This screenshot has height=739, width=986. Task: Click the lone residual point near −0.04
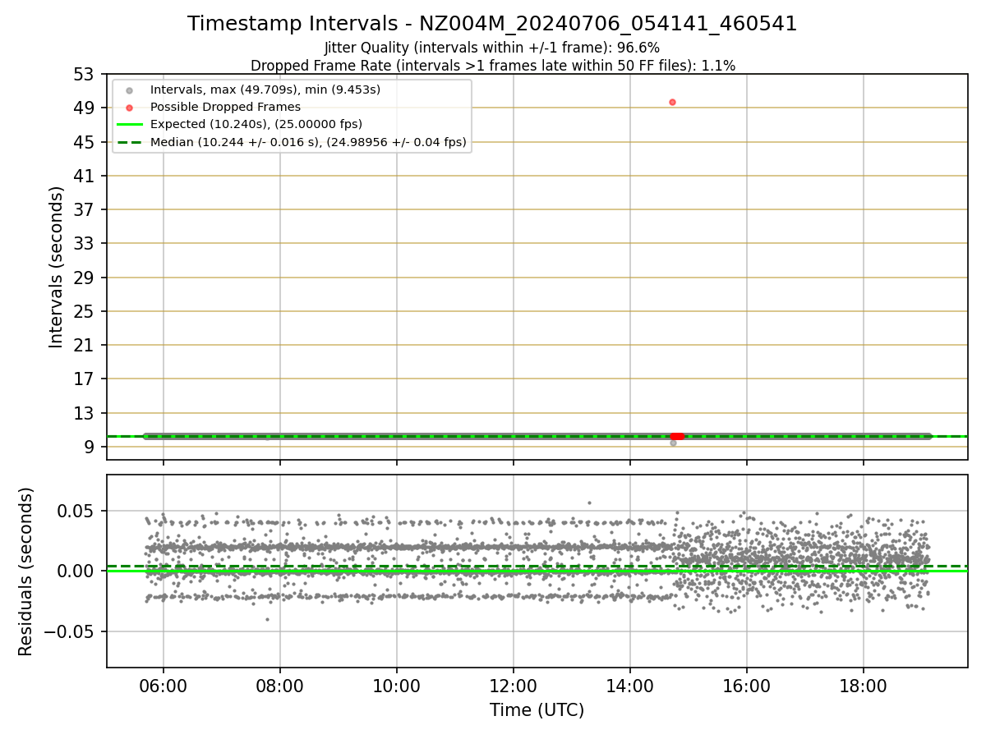(x=267, y=619)
